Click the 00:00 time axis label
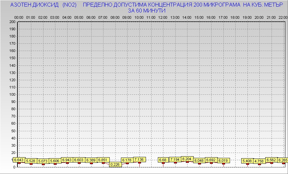Viewport: 288px width, 174px height. 19,17
